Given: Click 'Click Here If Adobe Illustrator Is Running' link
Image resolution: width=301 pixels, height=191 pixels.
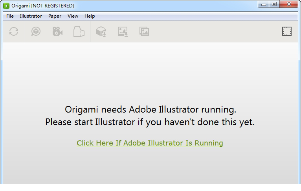Looking at the screenshot, I should [150, 143].
